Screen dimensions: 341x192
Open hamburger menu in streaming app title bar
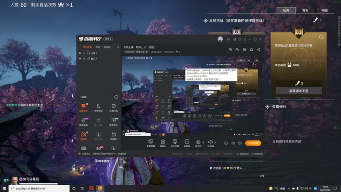click(245, 39)
